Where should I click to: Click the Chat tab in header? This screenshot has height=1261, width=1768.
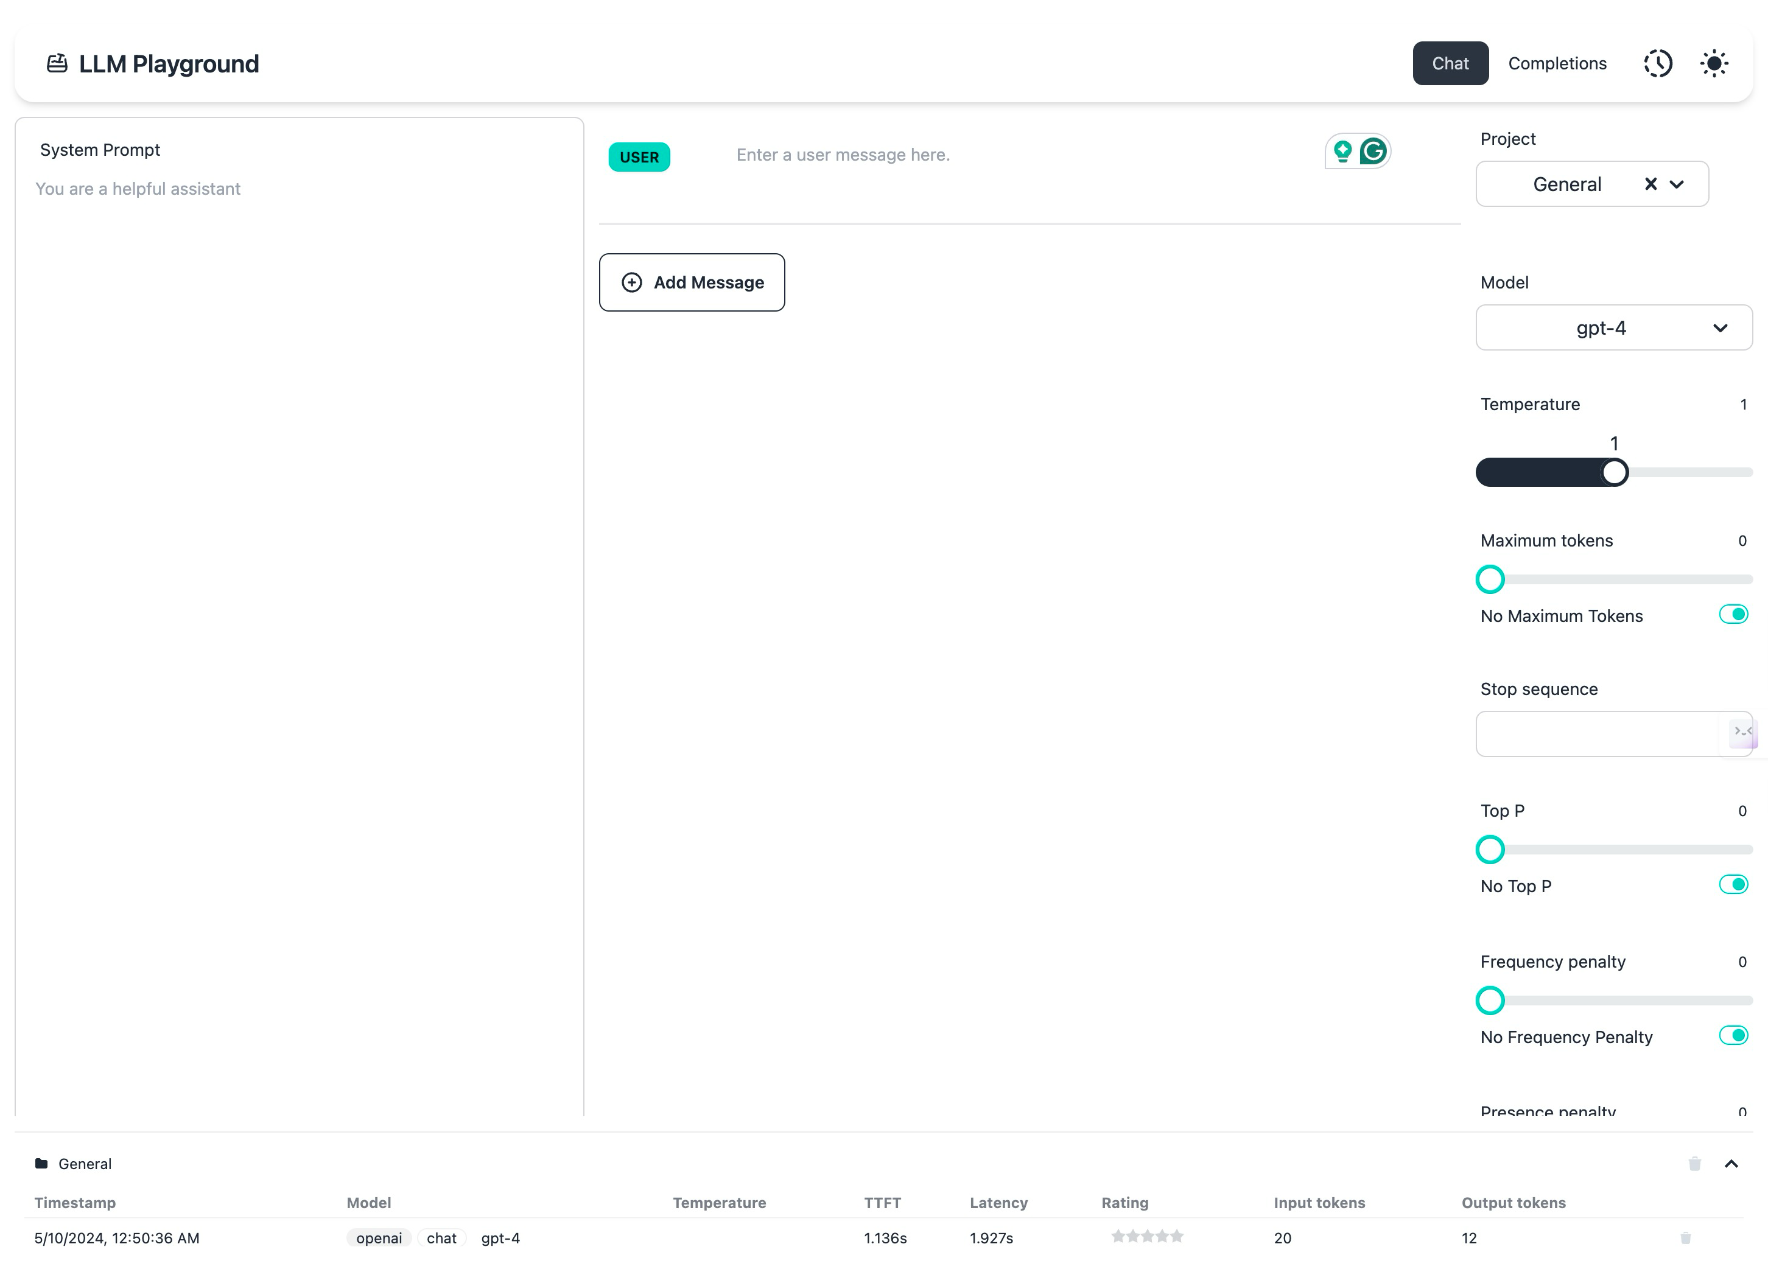[1450, 63]
